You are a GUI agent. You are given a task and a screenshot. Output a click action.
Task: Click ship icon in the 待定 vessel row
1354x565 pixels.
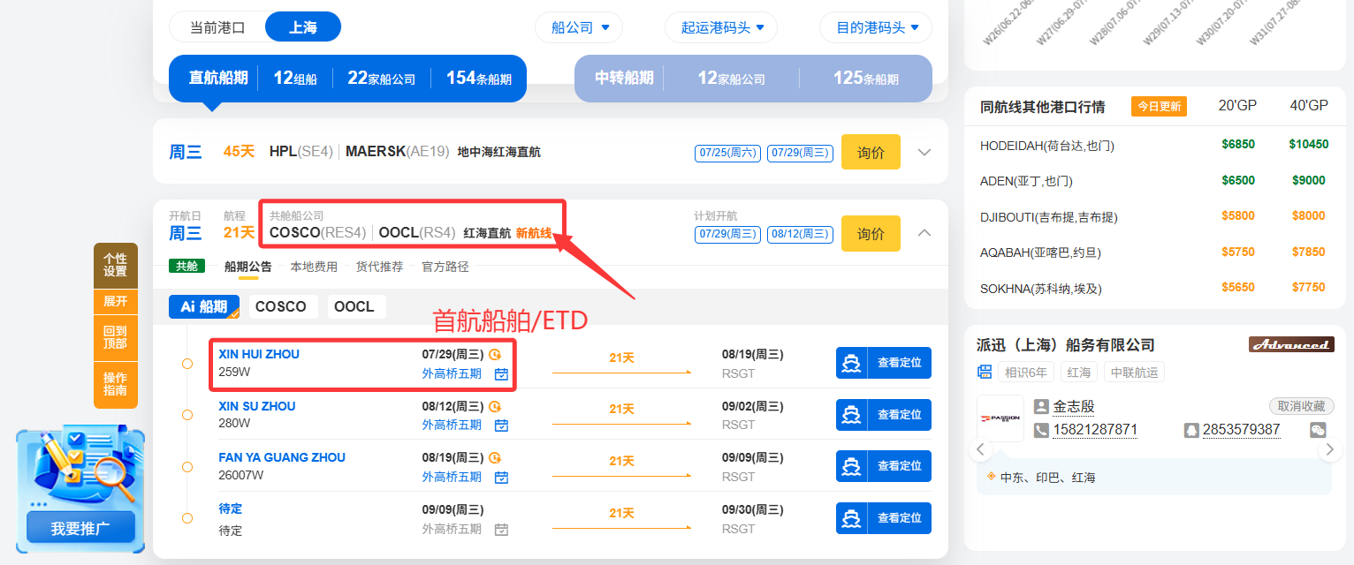[x=852, y=518]
